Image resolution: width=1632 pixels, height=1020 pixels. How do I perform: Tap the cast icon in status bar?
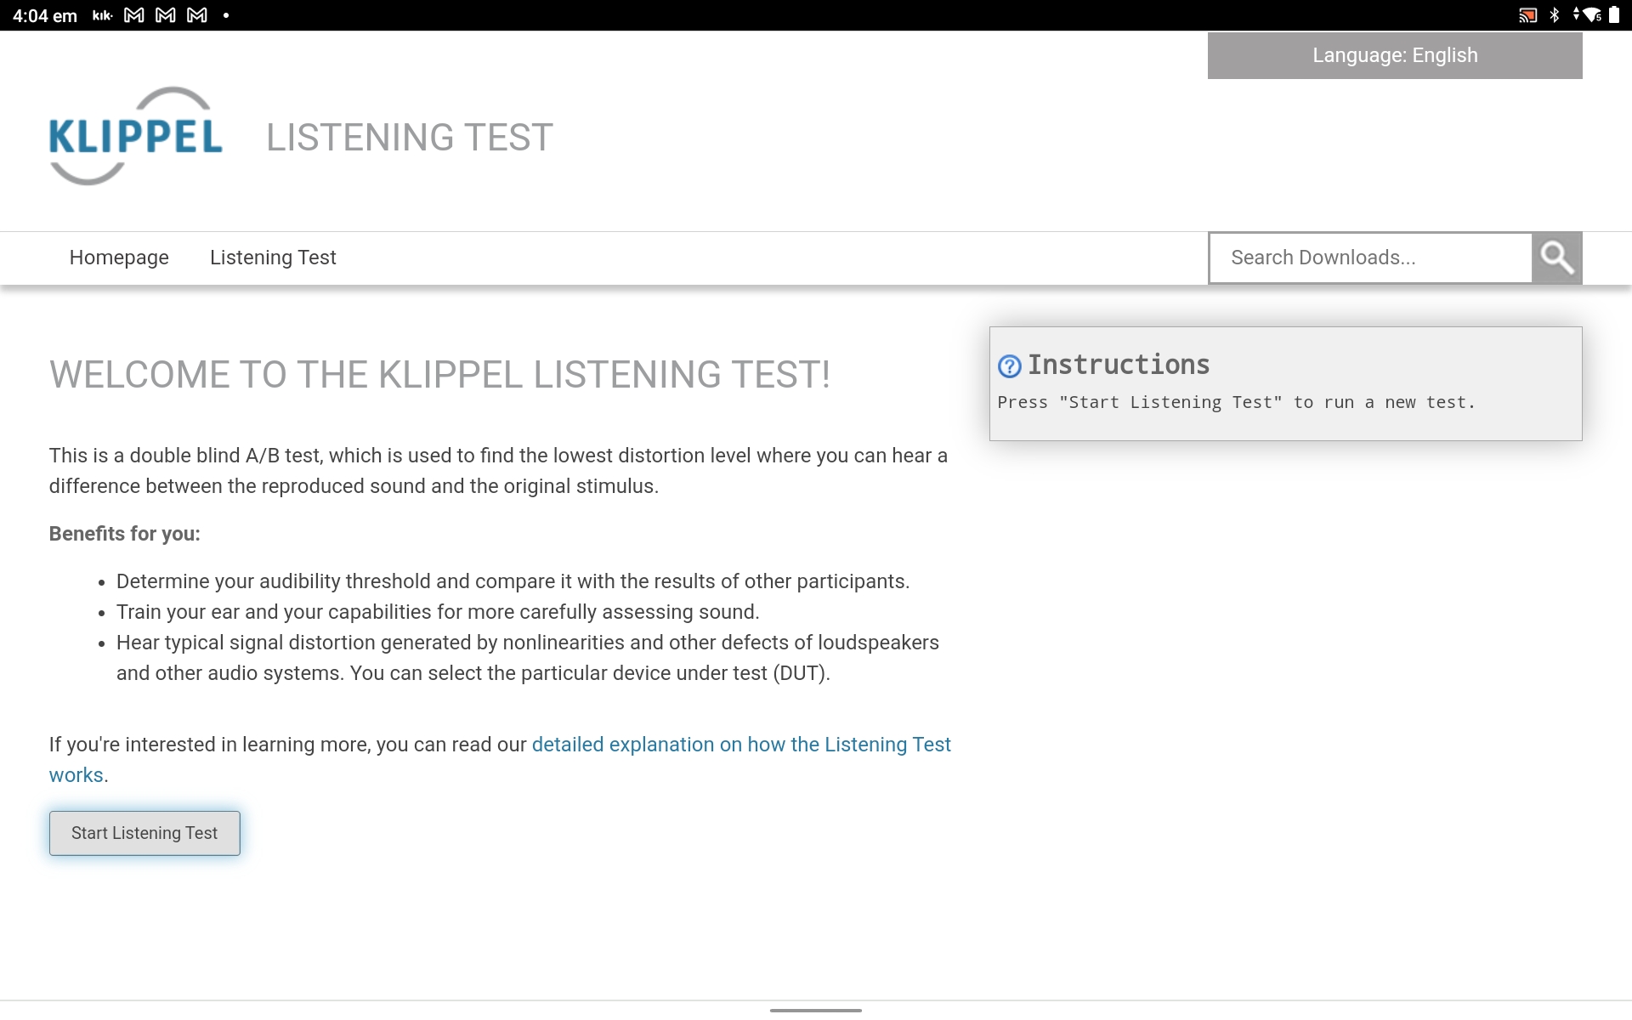1528,15
